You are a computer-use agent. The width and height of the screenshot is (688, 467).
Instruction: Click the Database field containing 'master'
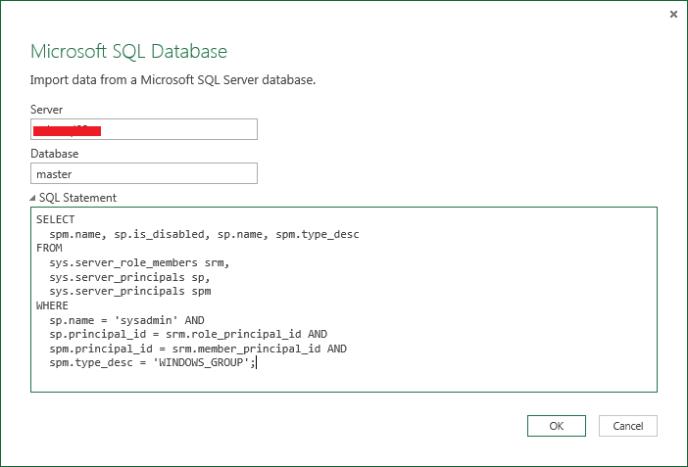pos(143,173)
